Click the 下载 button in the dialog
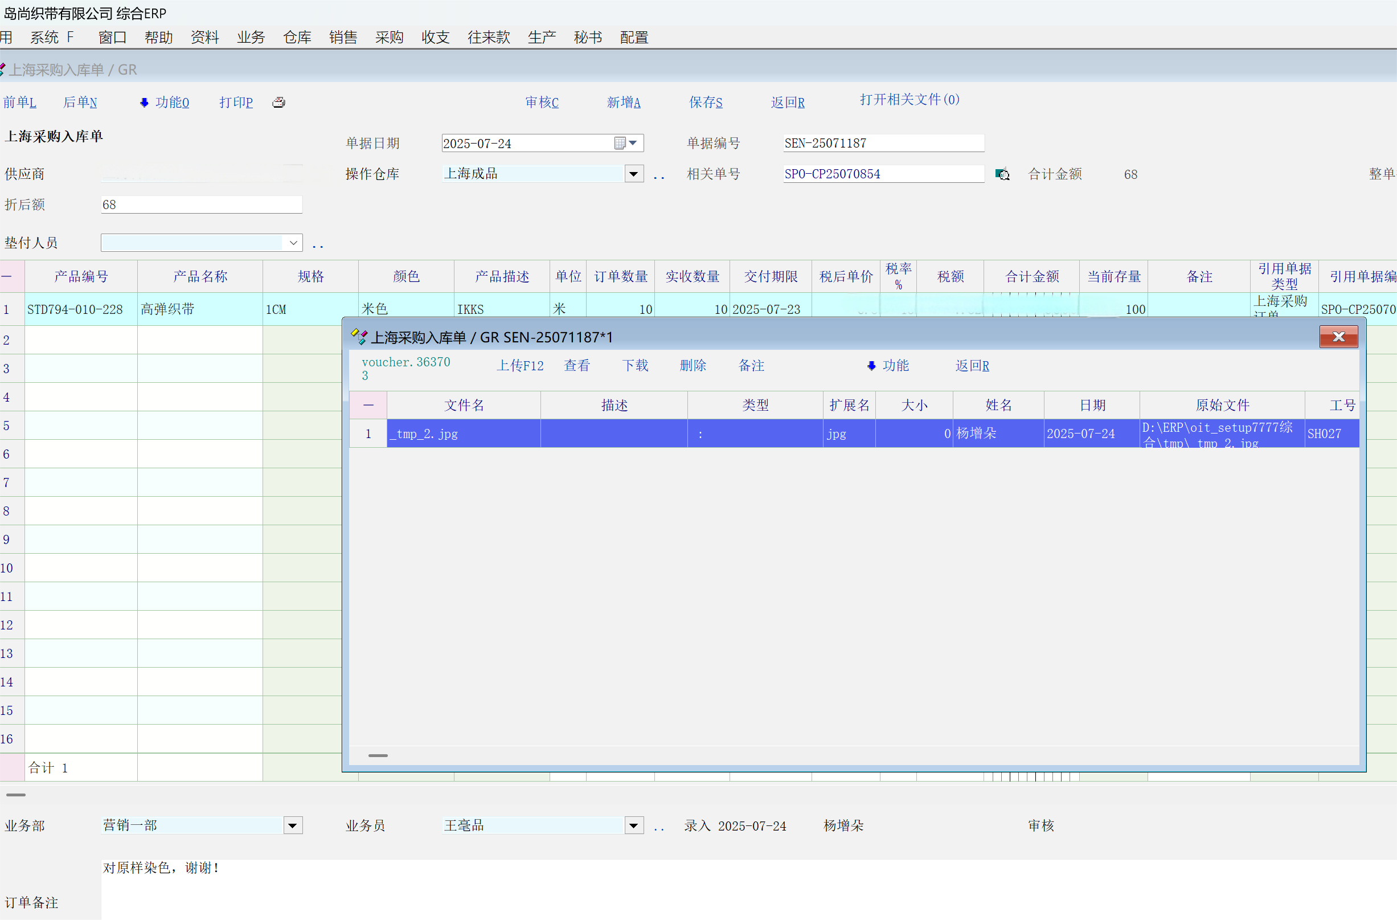Viewport: 1397px width, 920px height. [635, 366]
